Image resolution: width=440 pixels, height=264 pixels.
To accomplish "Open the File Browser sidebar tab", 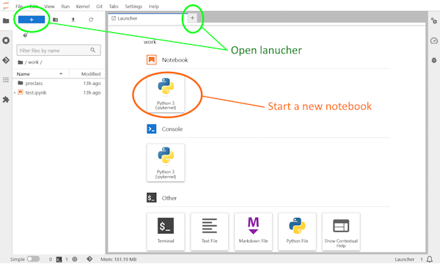I will pyautogui.click(x=6, y=21).
